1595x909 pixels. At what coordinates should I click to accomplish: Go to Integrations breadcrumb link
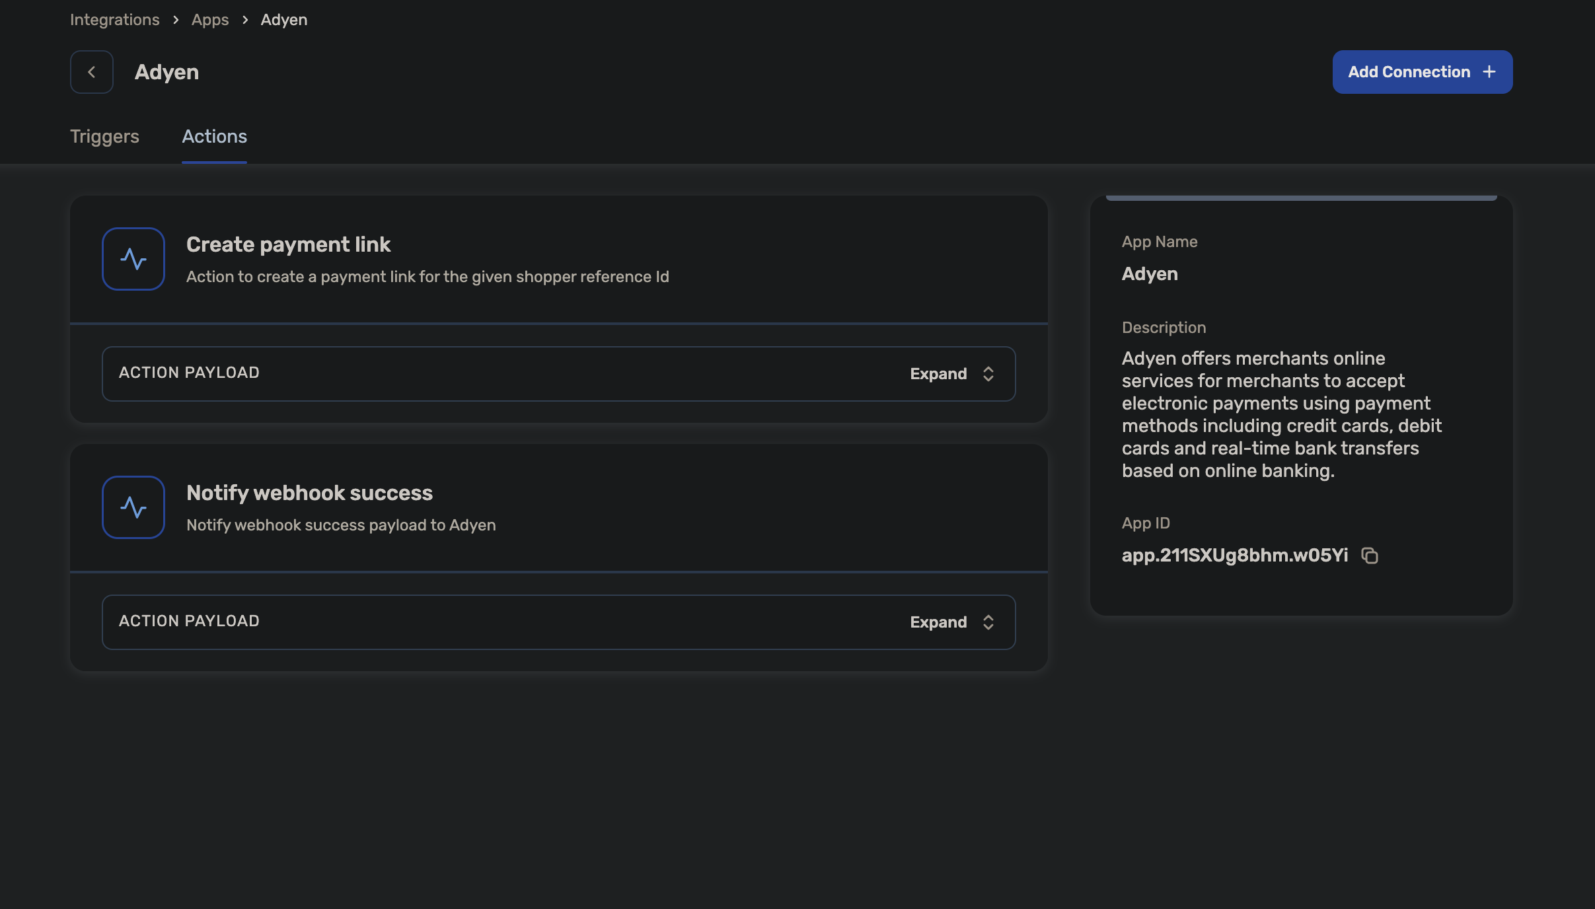(114, 20)
